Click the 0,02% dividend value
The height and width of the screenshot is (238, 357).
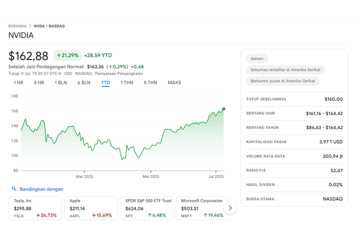(336, 185)
